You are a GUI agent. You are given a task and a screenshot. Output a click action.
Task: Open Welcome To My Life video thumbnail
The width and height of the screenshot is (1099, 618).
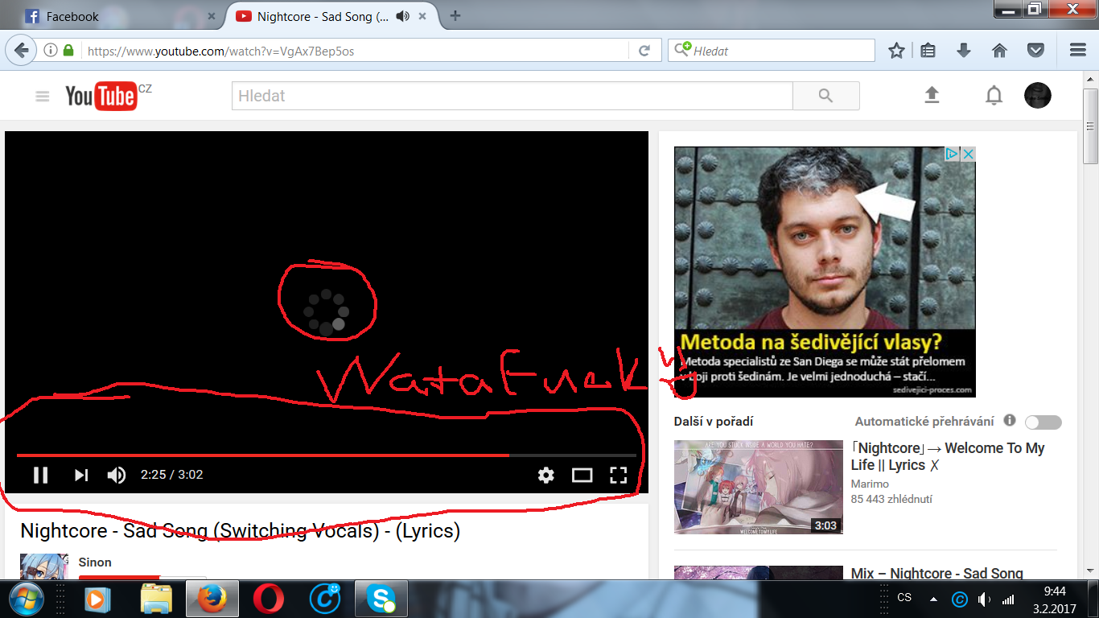click(759, 487)
